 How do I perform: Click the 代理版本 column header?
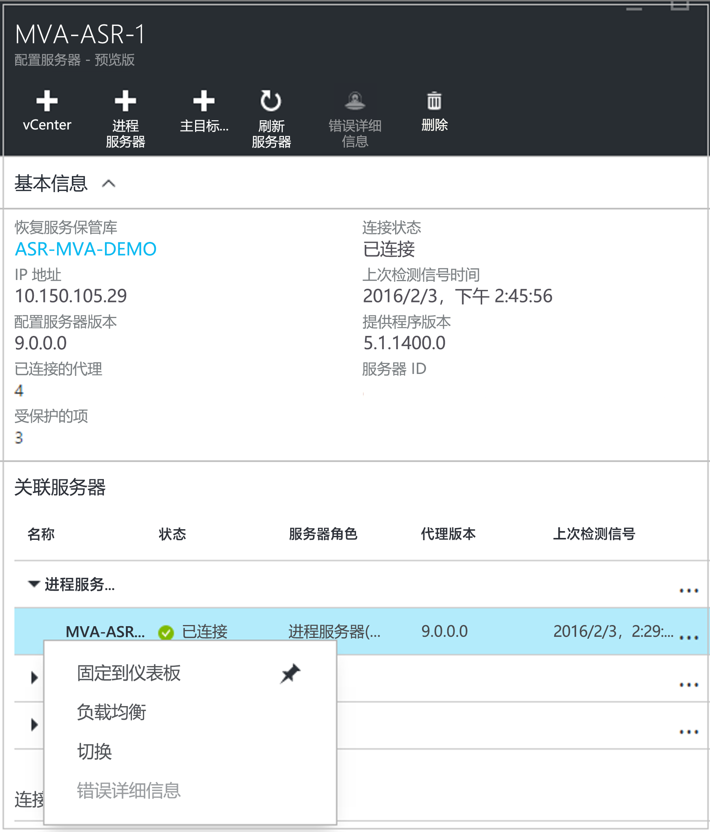(448, 534)
